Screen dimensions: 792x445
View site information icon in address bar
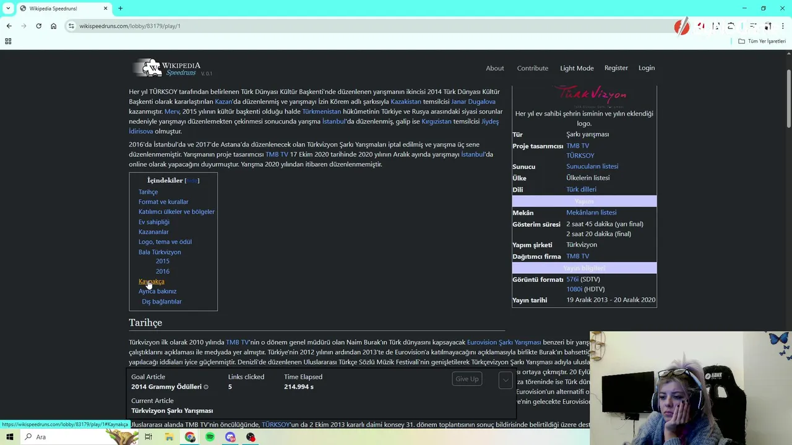point(71,26)
